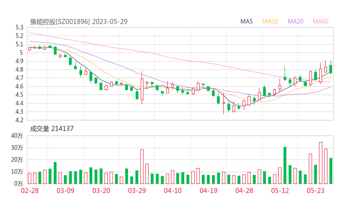
Task: Click the 10万 volume axis label
Action: [17, 172]
